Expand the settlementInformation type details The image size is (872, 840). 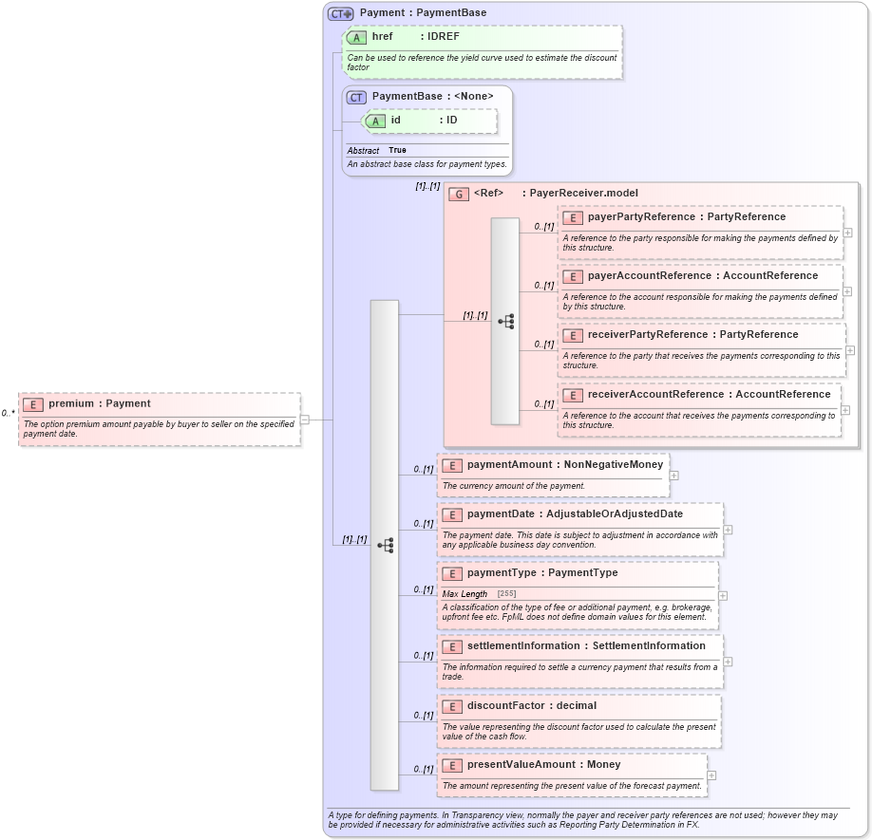pos(726,660)
